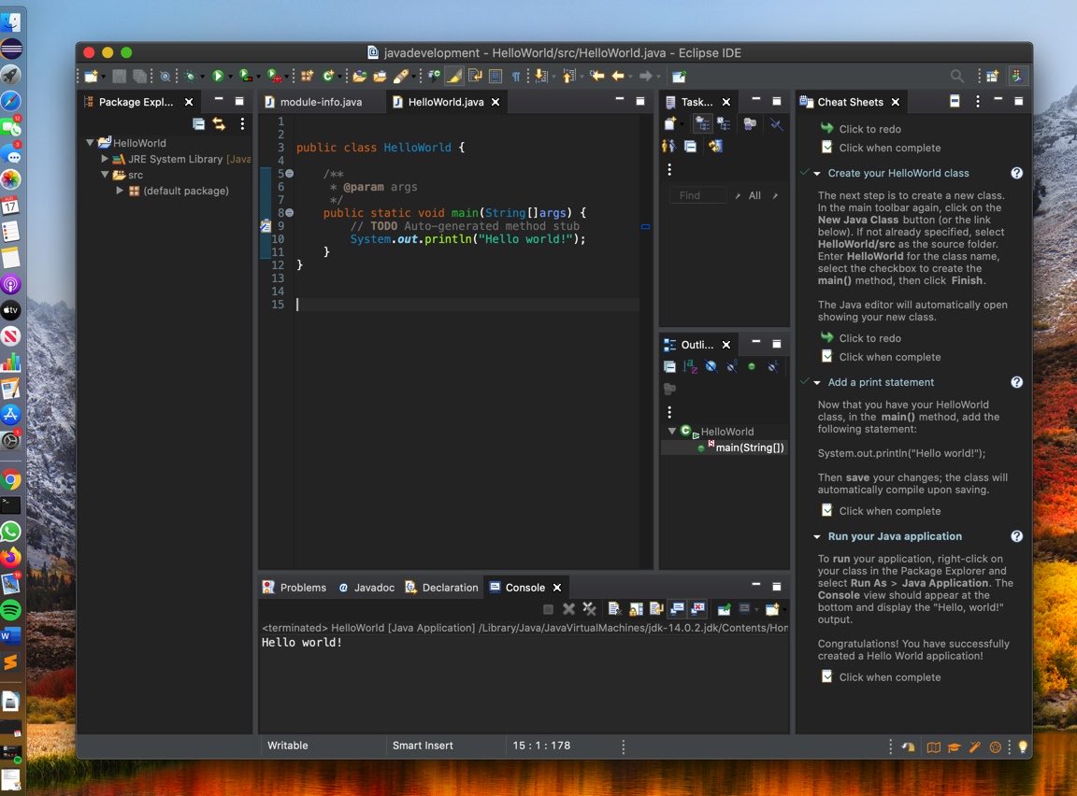Click the New Java Package toolbar icon

[x=307, y=77]
